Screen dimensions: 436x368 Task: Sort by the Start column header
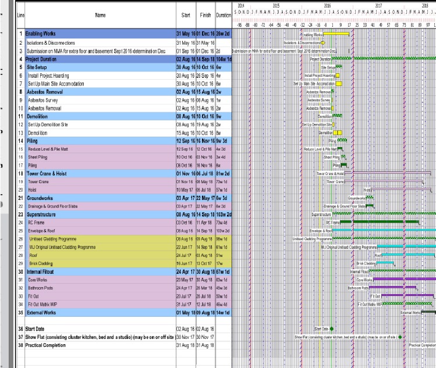186,15
